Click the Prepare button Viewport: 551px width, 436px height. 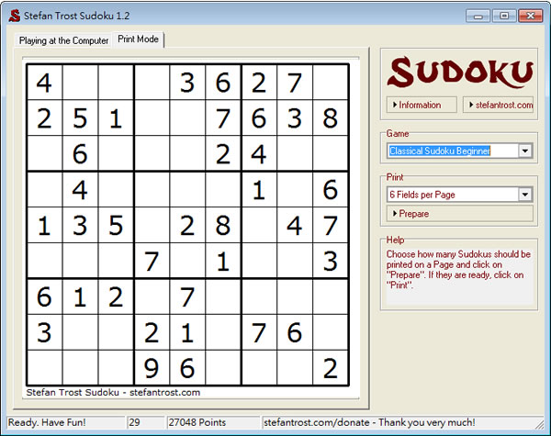pyautogui.click(x=460, y=214)
